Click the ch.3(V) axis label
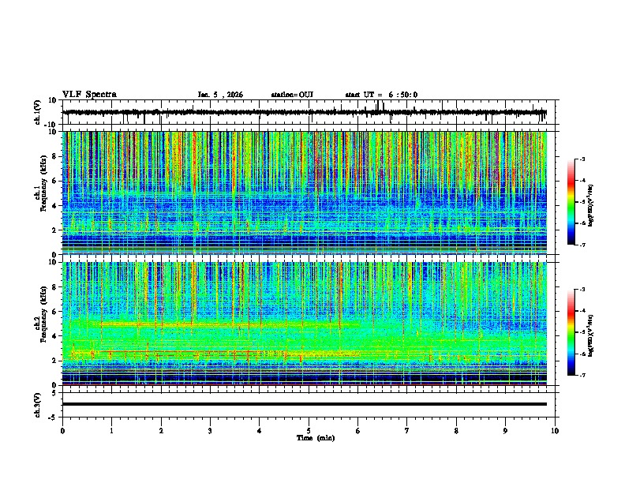This screenshot has height=483, width=625. tap(37, 405)
